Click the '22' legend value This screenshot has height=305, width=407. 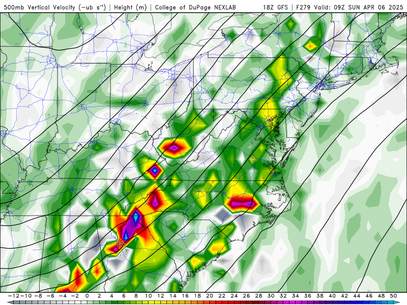(222, 296)
